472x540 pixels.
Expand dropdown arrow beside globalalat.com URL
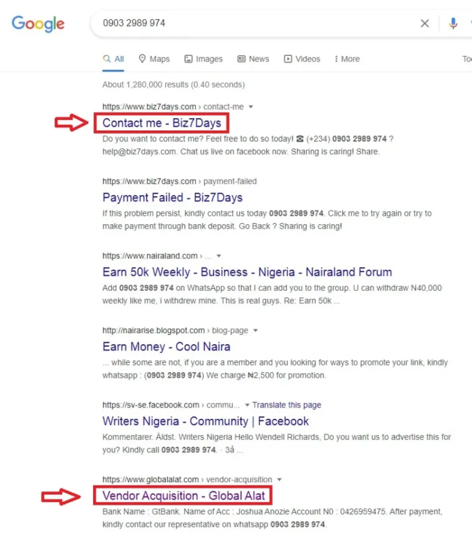(x=279, y=480)
